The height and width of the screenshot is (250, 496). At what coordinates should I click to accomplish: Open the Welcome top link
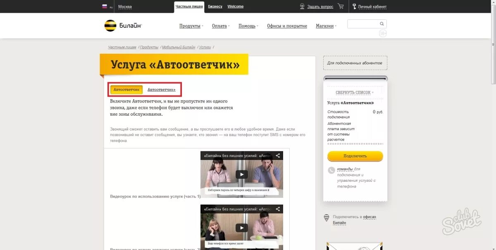tap(236, 7)
